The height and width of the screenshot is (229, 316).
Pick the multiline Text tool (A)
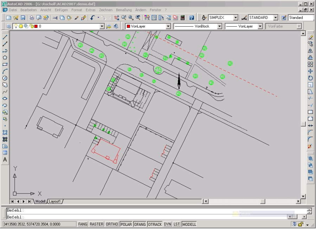[x=5, y=160]
